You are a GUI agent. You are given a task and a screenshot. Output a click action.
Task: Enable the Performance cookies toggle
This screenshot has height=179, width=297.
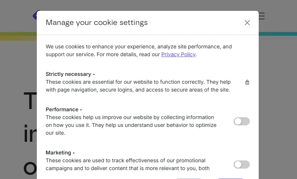[242, 121]
